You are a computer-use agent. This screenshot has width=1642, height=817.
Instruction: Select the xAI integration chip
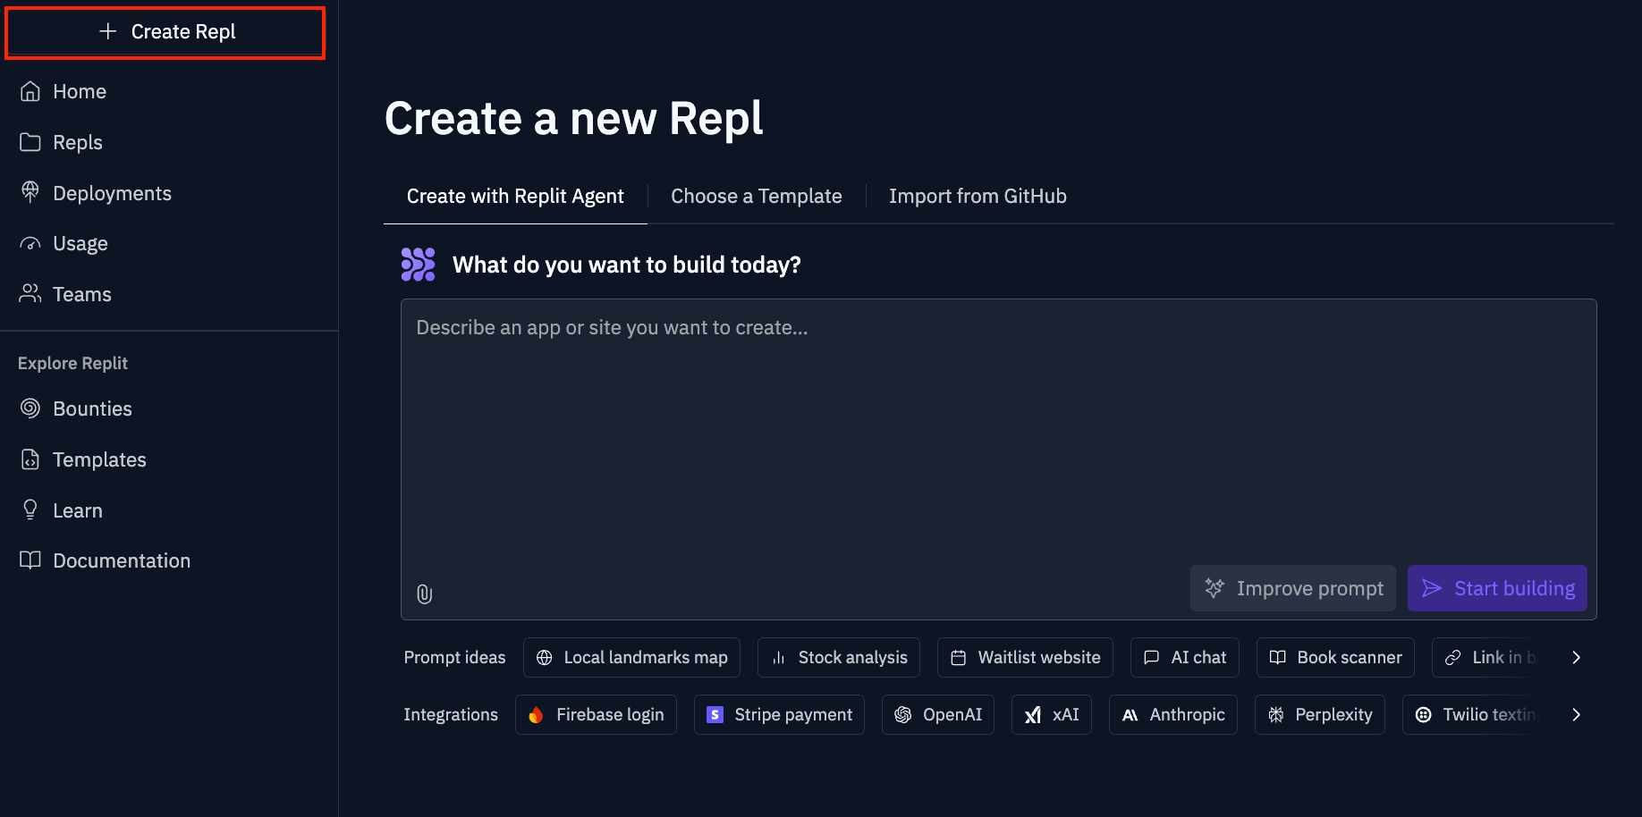pos(1052,714)
